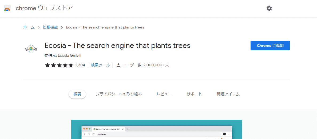This screenshot has height=139, width=317.
Task: Click the chrome ウェブストア title text
Action: [x=44, y=8]
